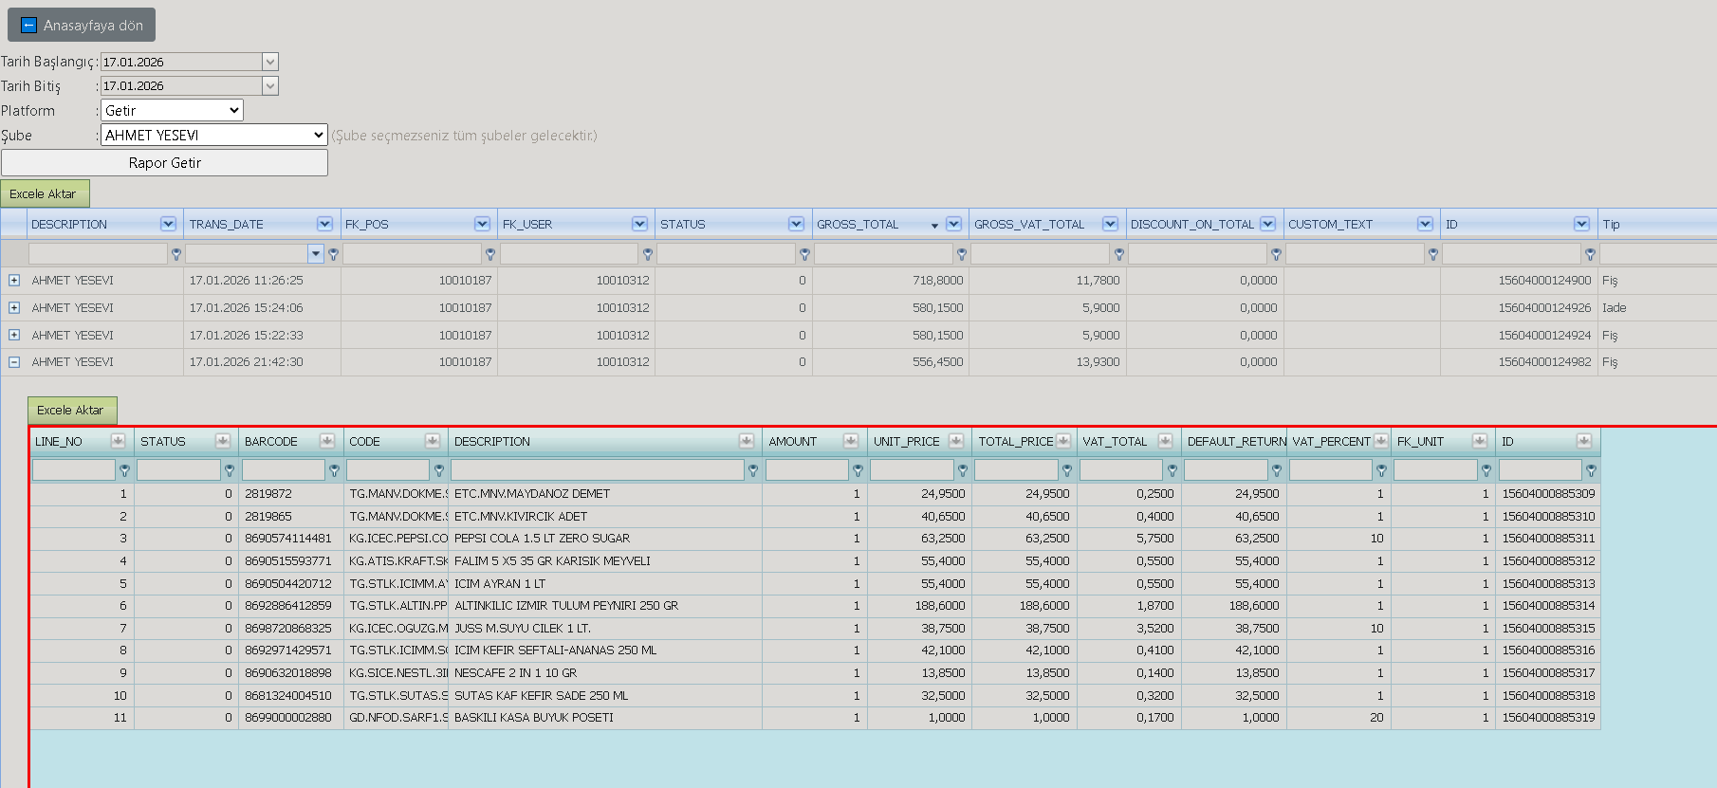Open filter icon under GROSS_TOTAL column
Viewport: 1717px width, 788px height.
point(962,254)
